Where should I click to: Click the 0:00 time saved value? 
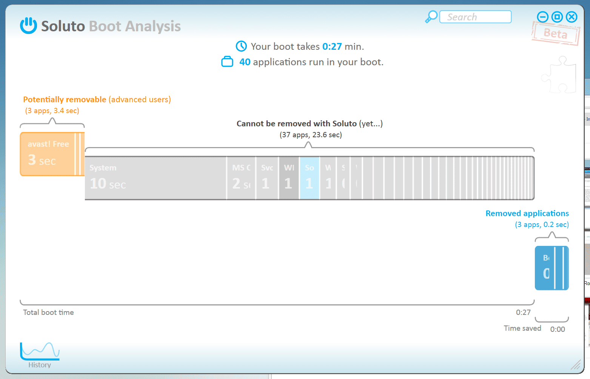(558, 329)
